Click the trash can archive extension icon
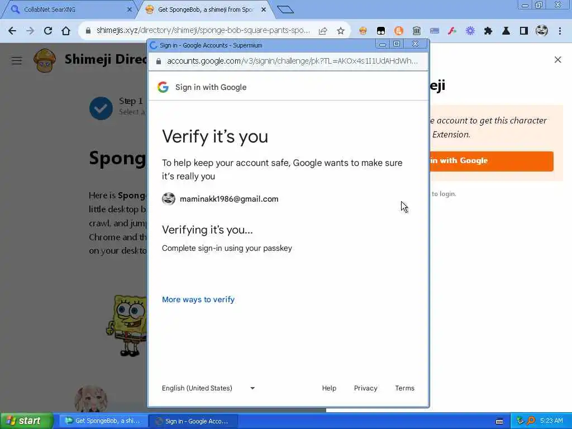572x429 pixels. tap(417, 31)
